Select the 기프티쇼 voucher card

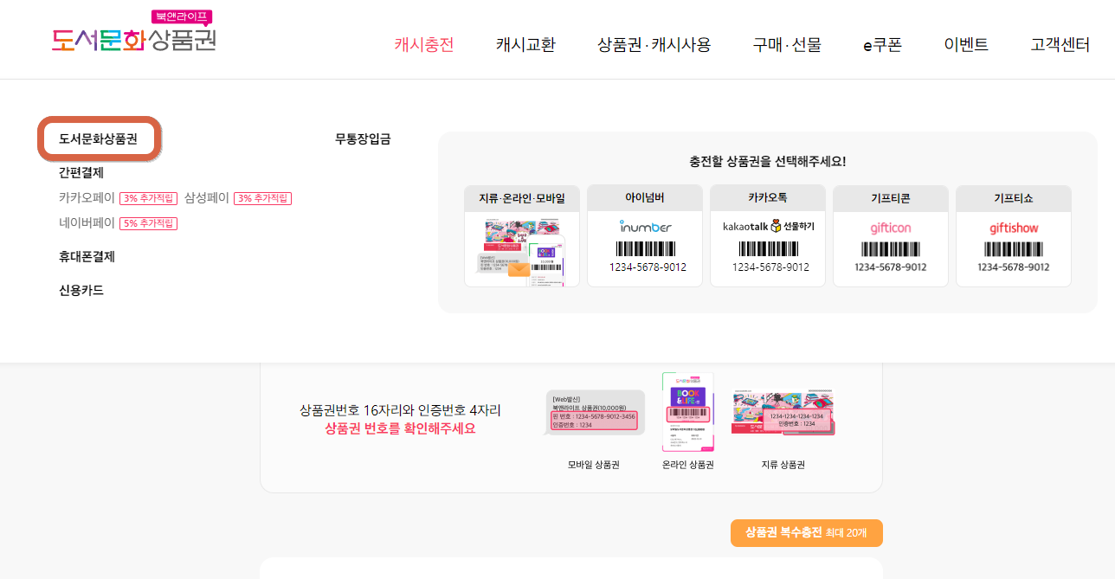[x=1014, y=236]
